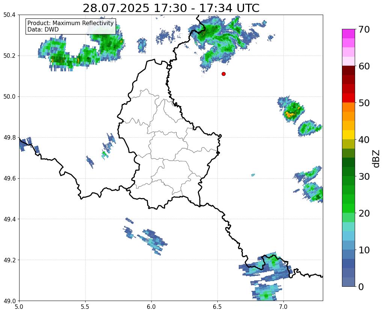Click the bright red 50 dBZ swatch
The image size is (384, 313).
(x=348, y=98)
